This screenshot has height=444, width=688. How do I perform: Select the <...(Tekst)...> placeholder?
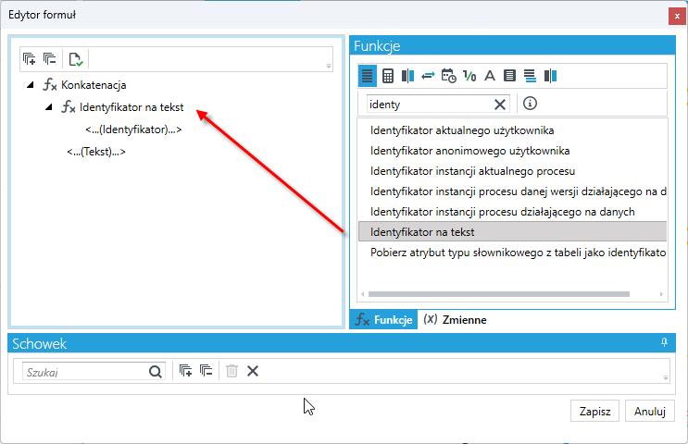coord(96,152)
